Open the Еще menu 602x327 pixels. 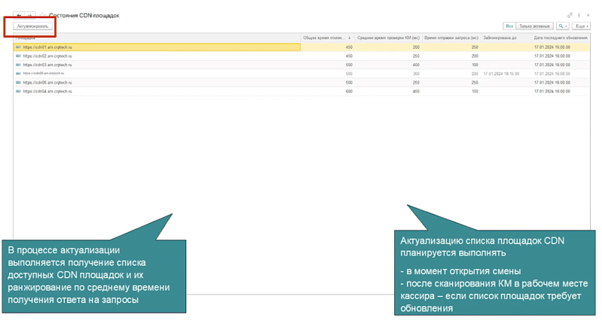[581, 26]
